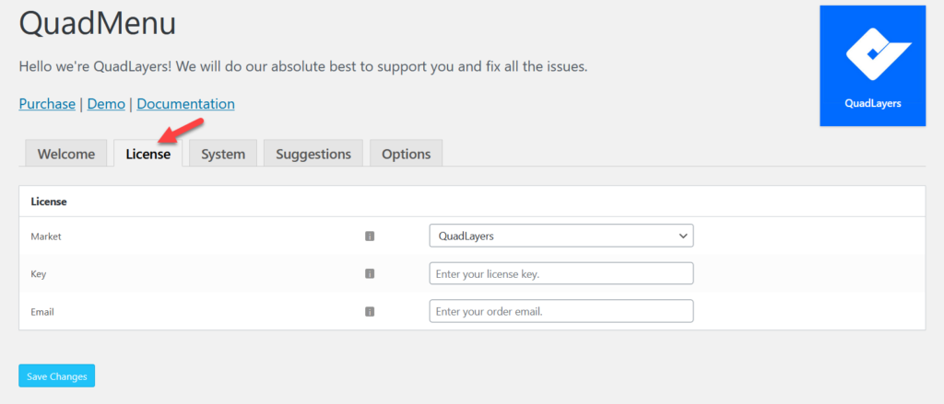Focus the license key input field
Image resolution: width=944 pixels, height=404 pixels.
pos(560,273)
